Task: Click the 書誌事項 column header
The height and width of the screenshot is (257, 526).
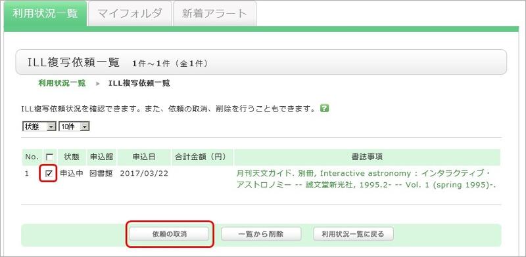Action: tap(368, 157)
